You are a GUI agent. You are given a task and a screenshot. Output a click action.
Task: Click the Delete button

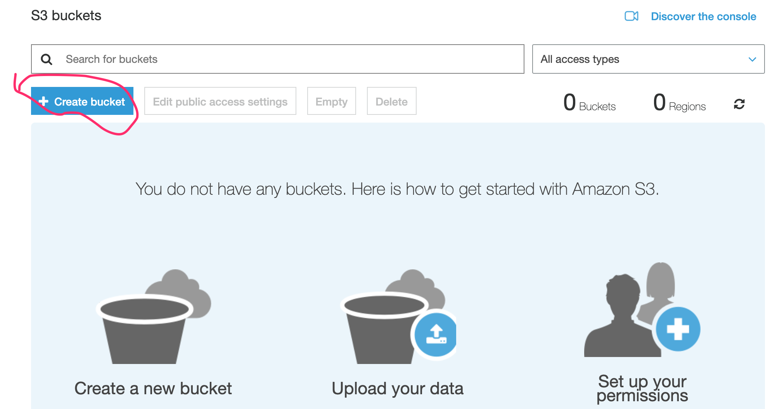pos(391,101)
